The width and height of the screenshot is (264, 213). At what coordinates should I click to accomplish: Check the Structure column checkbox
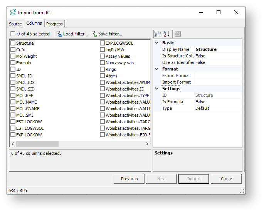point(13,43)
